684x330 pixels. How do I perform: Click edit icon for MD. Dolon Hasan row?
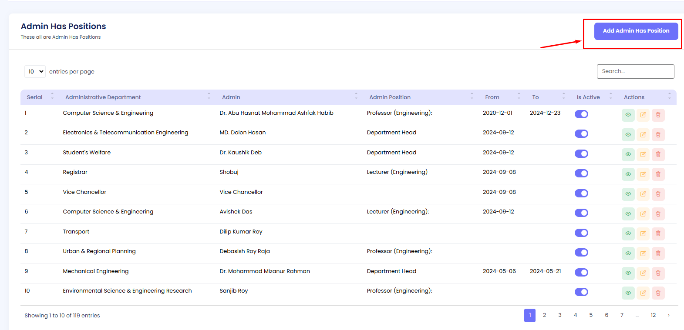tap(643, 135)
